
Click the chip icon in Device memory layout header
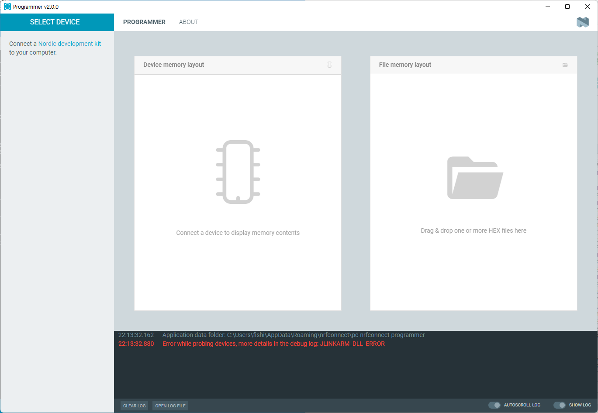point(329,65)
